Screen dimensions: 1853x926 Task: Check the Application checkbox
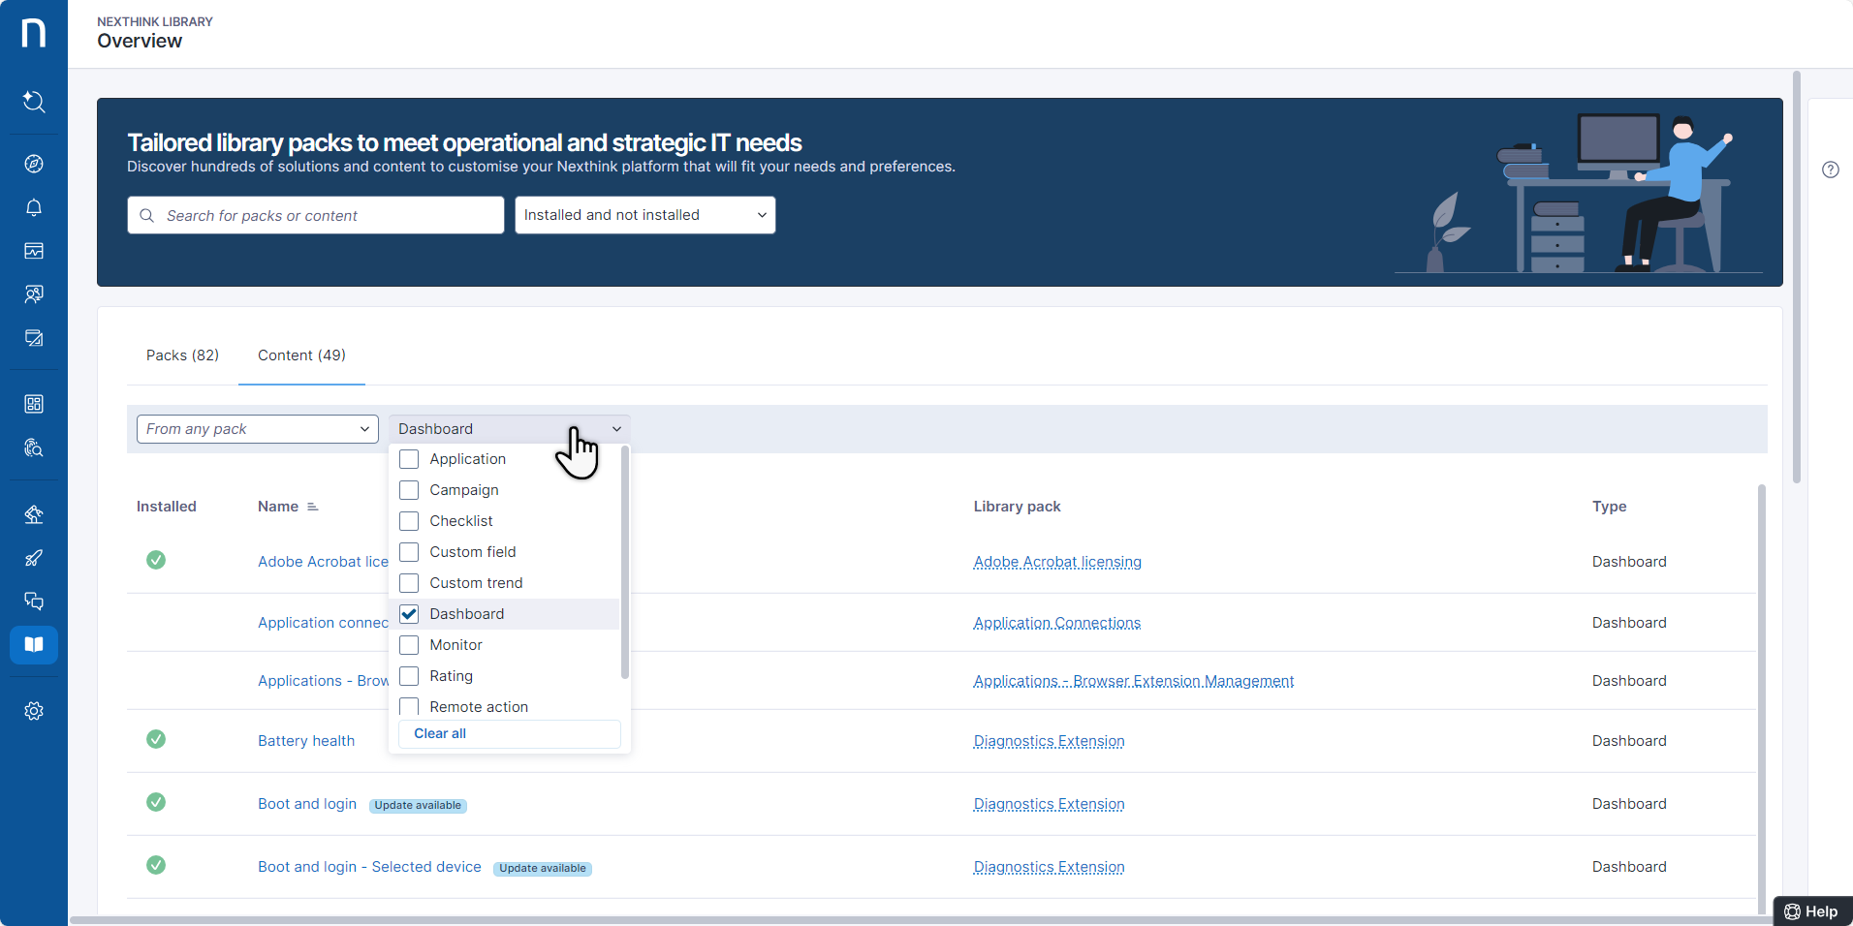tap(409, 459)
